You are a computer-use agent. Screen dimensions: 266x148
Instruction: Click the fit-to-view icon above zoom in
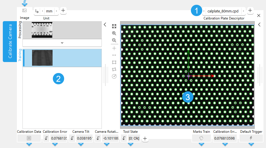(114, 26)
